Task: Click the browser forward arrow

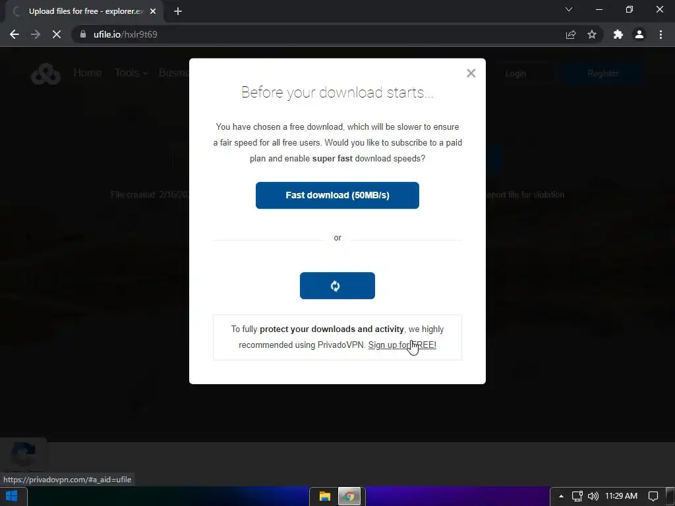Action: 36,34
